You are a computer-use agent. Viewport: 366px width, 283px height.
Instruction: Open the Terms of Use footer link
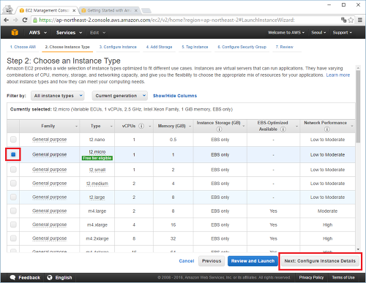[x=343, y=277]
